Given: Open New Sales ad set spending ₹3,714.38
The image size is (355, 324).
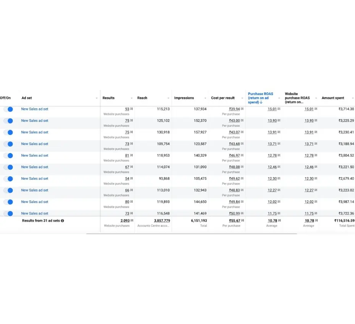Looking at the screenshot, I should (35, 109).
